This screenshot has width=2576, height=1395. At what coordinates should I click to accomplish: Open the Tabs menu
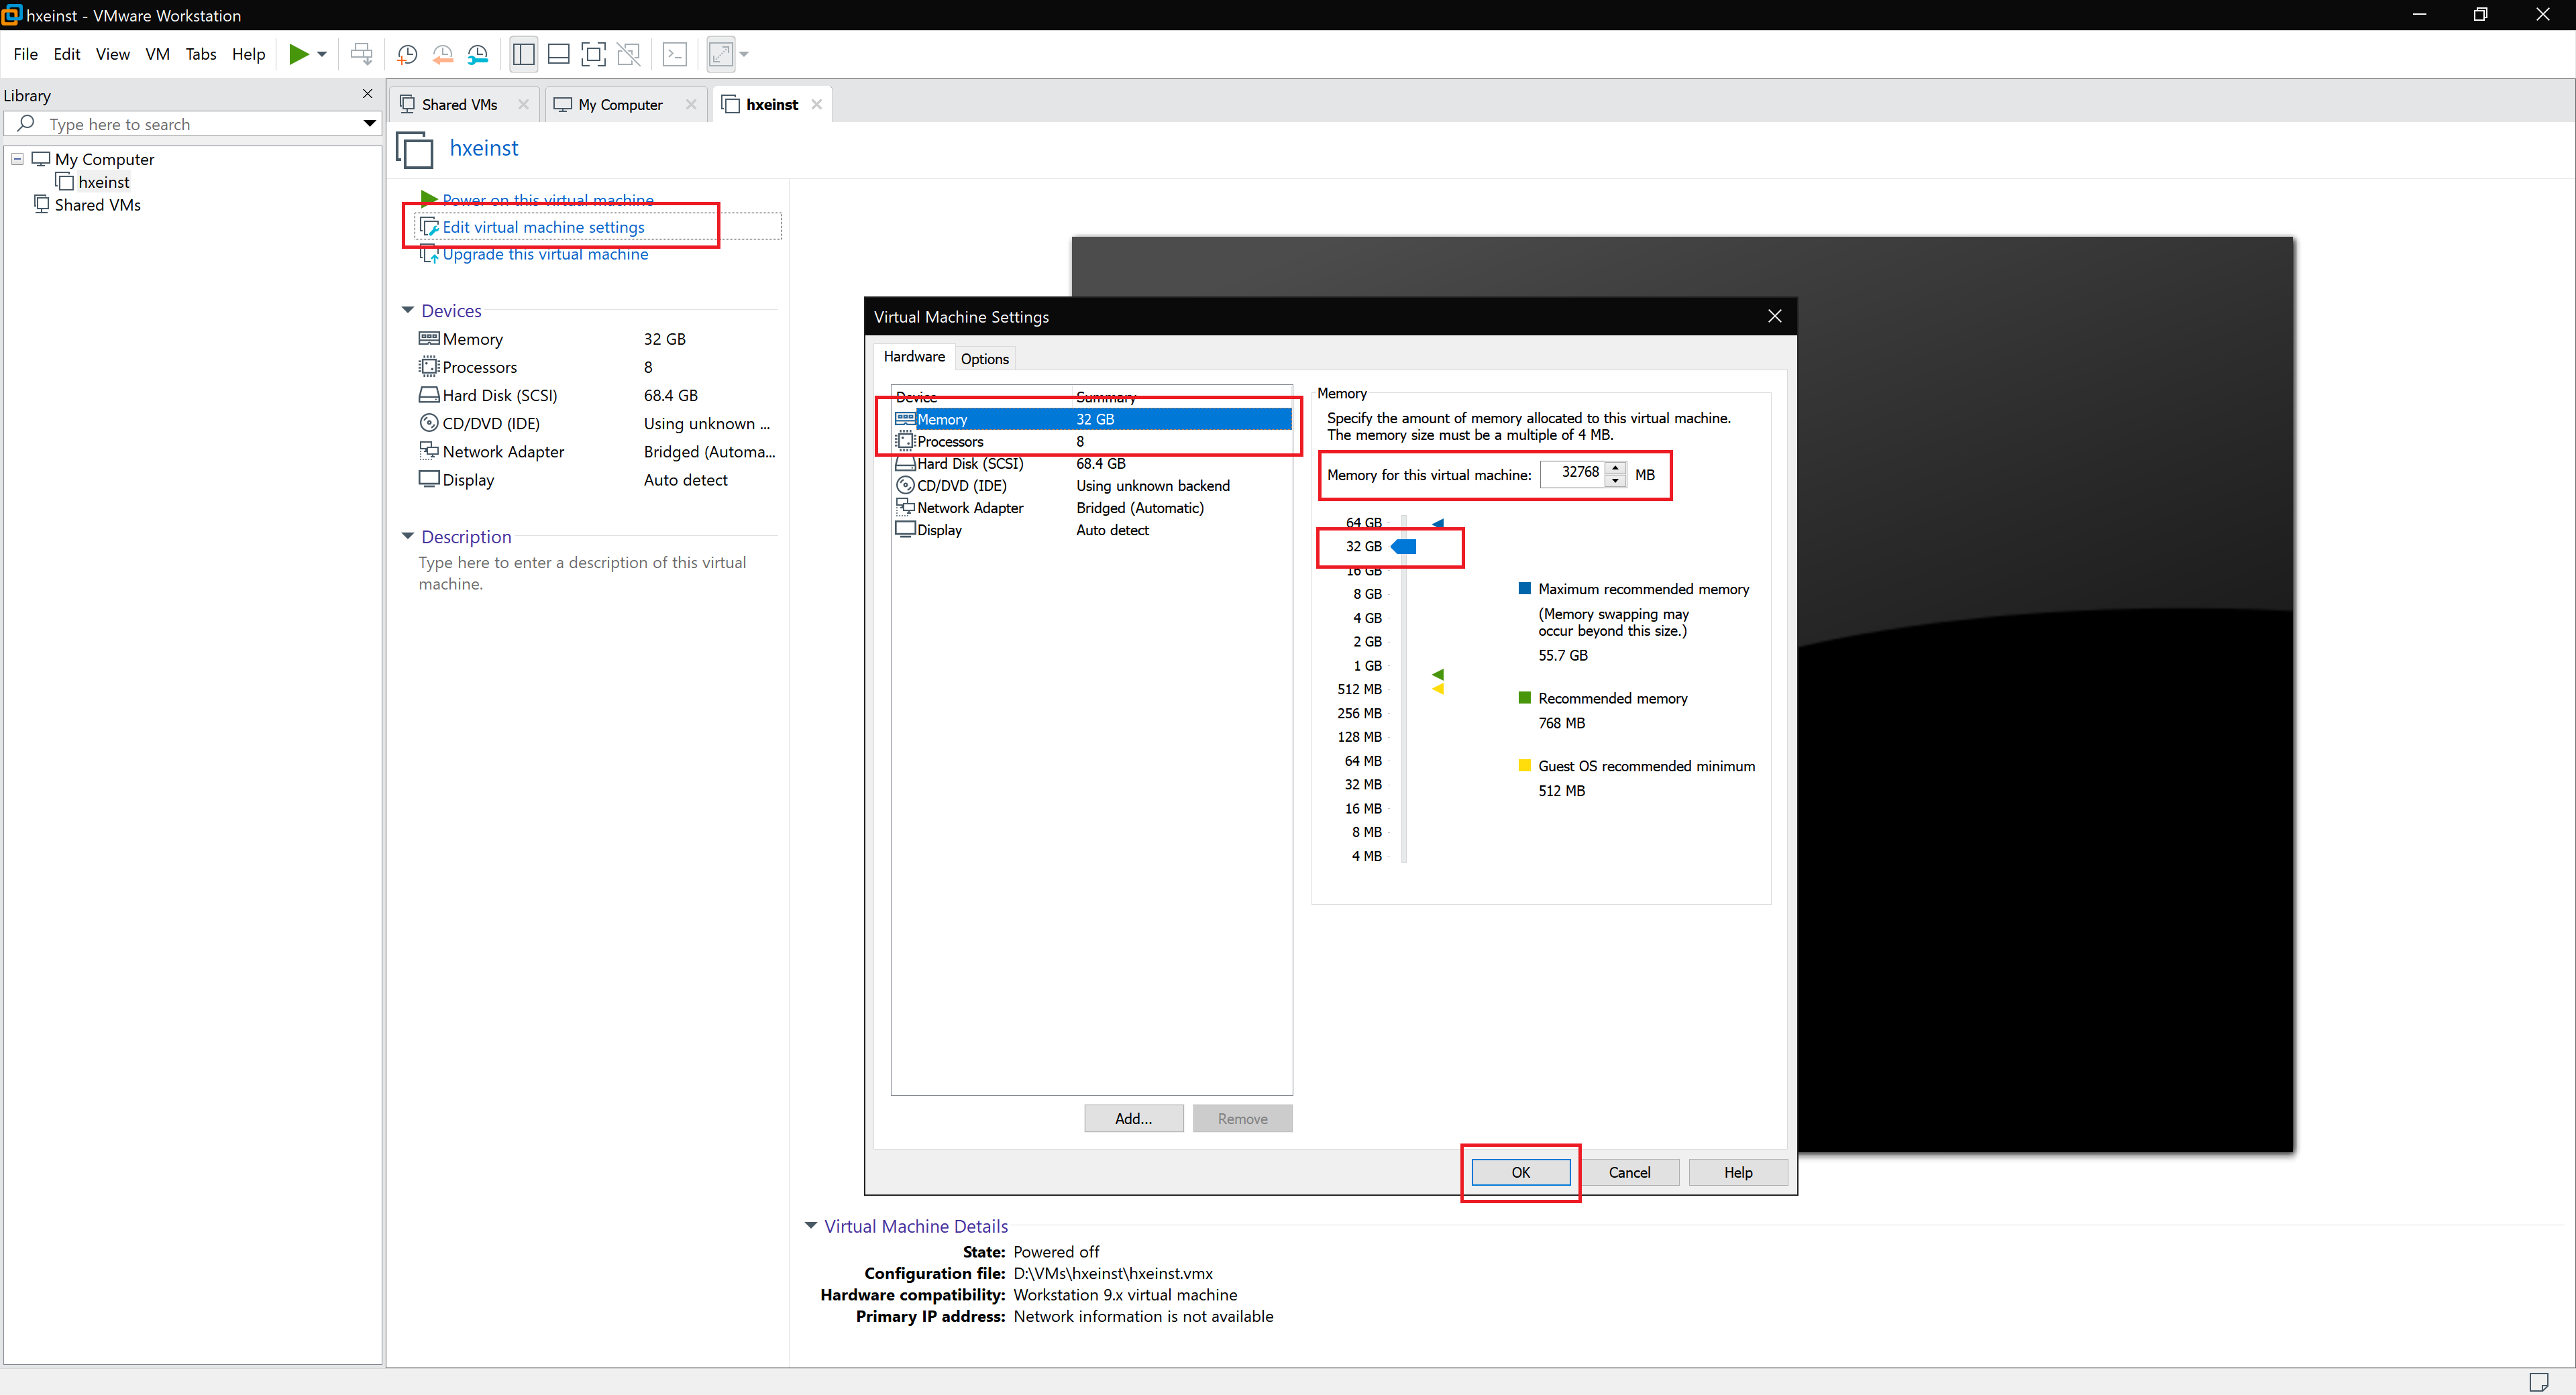click(x=201, y=54)
